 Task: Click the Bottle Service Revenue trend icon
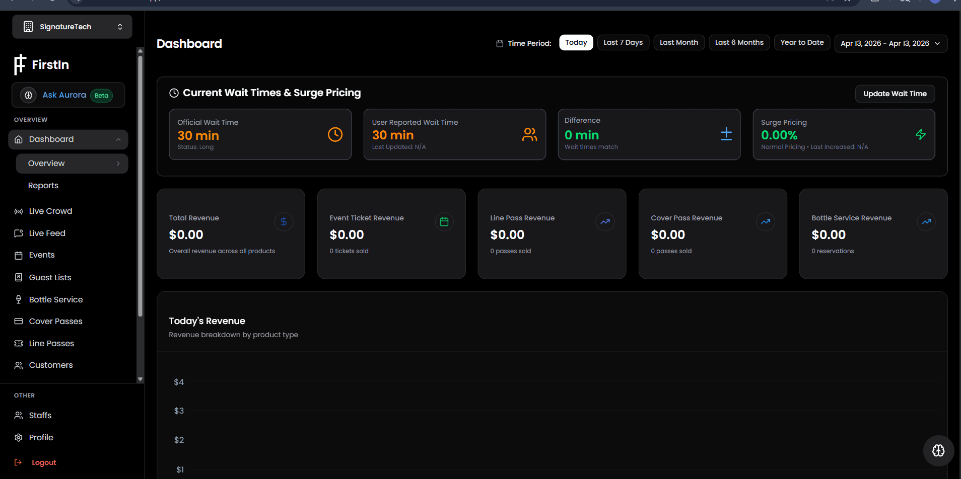tap(926, 222)
